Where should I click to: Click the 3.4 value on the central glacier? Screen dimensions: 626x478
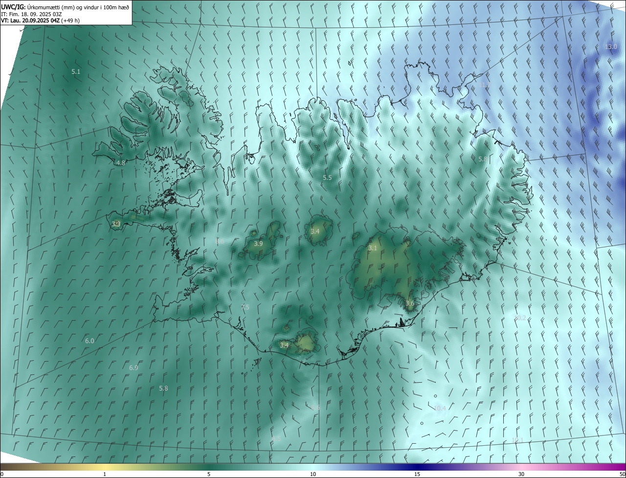point(315,231)
